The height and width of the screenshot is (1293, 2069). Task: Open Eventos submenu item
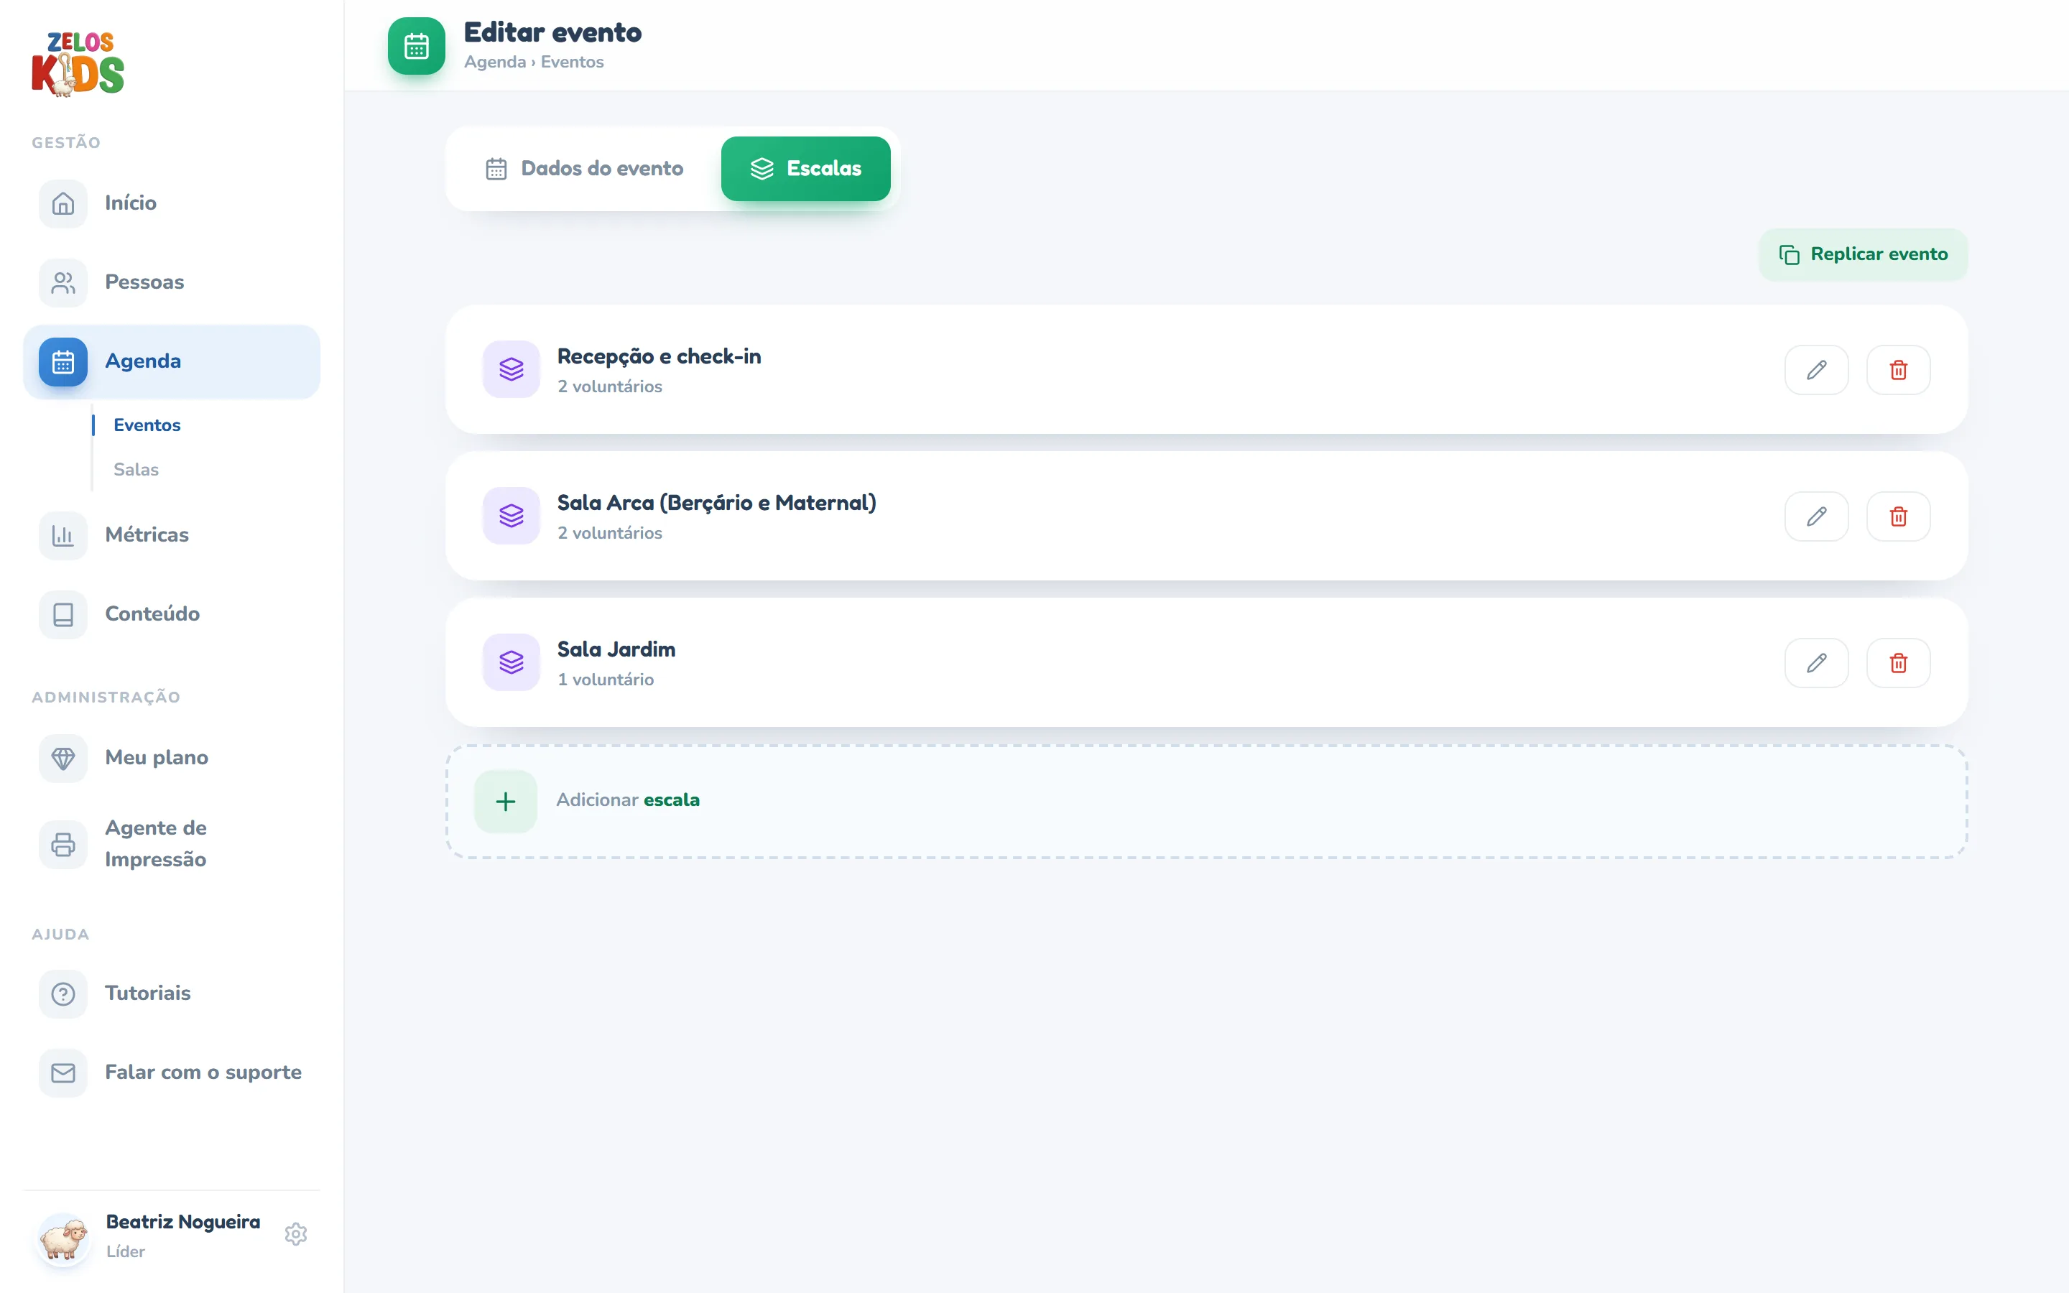coord(147,425)
